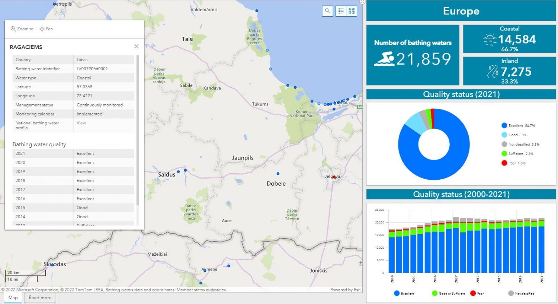Select the red marker at Jelgava
Viewport: 558px width, 304px height.
pyautogui.click(x=334, y=177)
